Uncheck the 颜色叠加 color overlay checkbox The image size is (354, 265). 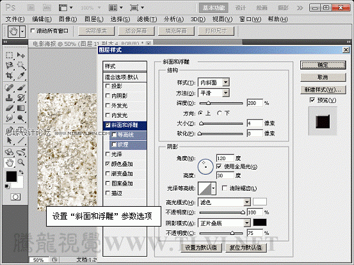[108, 164]
